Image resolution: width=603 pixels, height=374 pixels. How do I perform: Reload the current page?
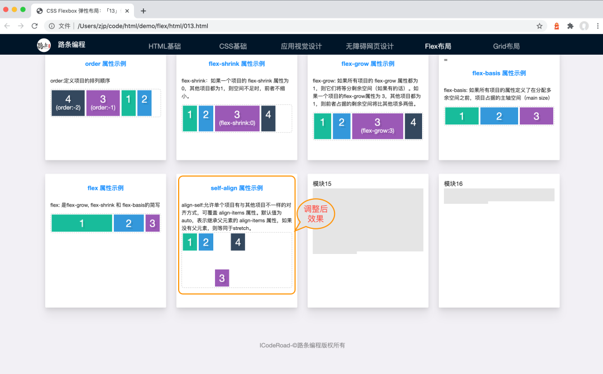[35, 26]
